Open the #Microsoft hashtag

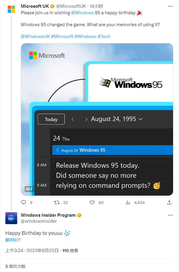pyautogui.click(x=62, y=36)
